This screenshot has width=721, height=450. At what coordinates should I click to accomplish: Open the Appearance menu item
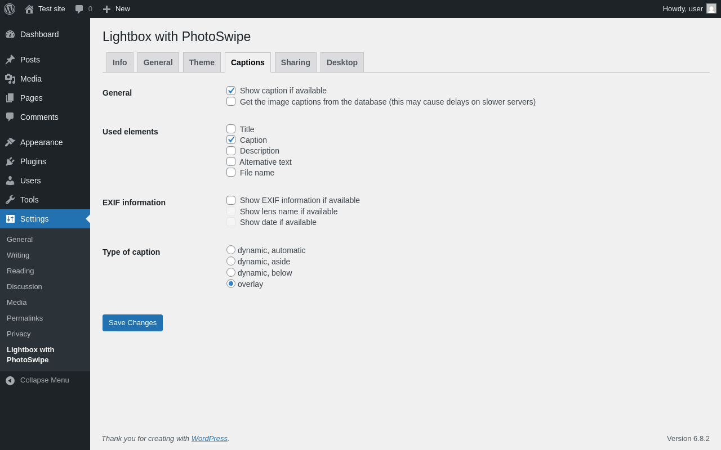(x=45, y=142)
